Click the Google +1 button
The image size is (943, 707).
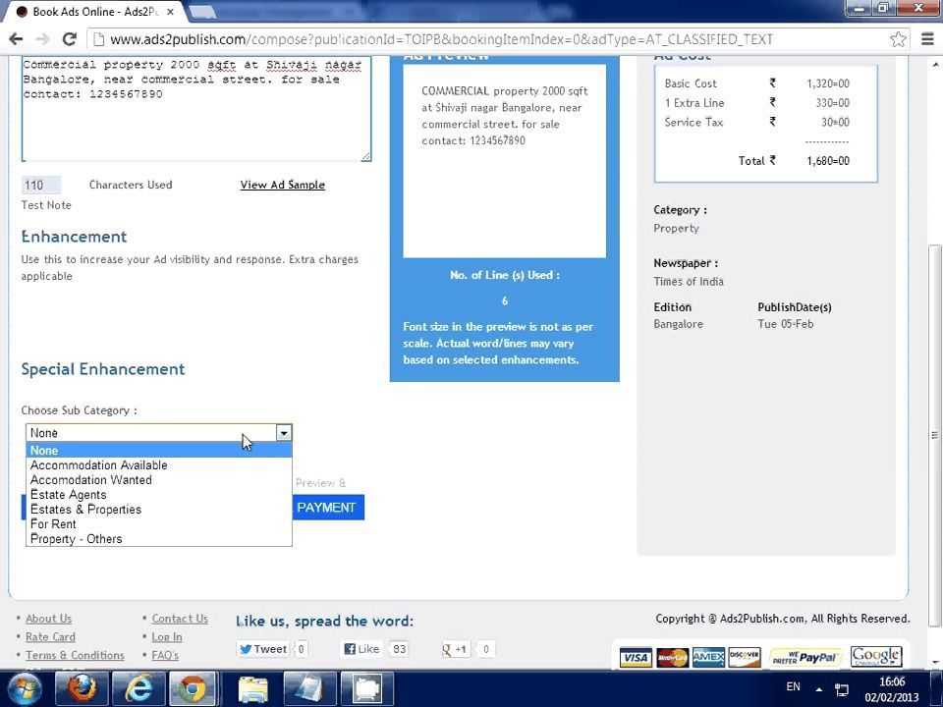pos(455,649)
